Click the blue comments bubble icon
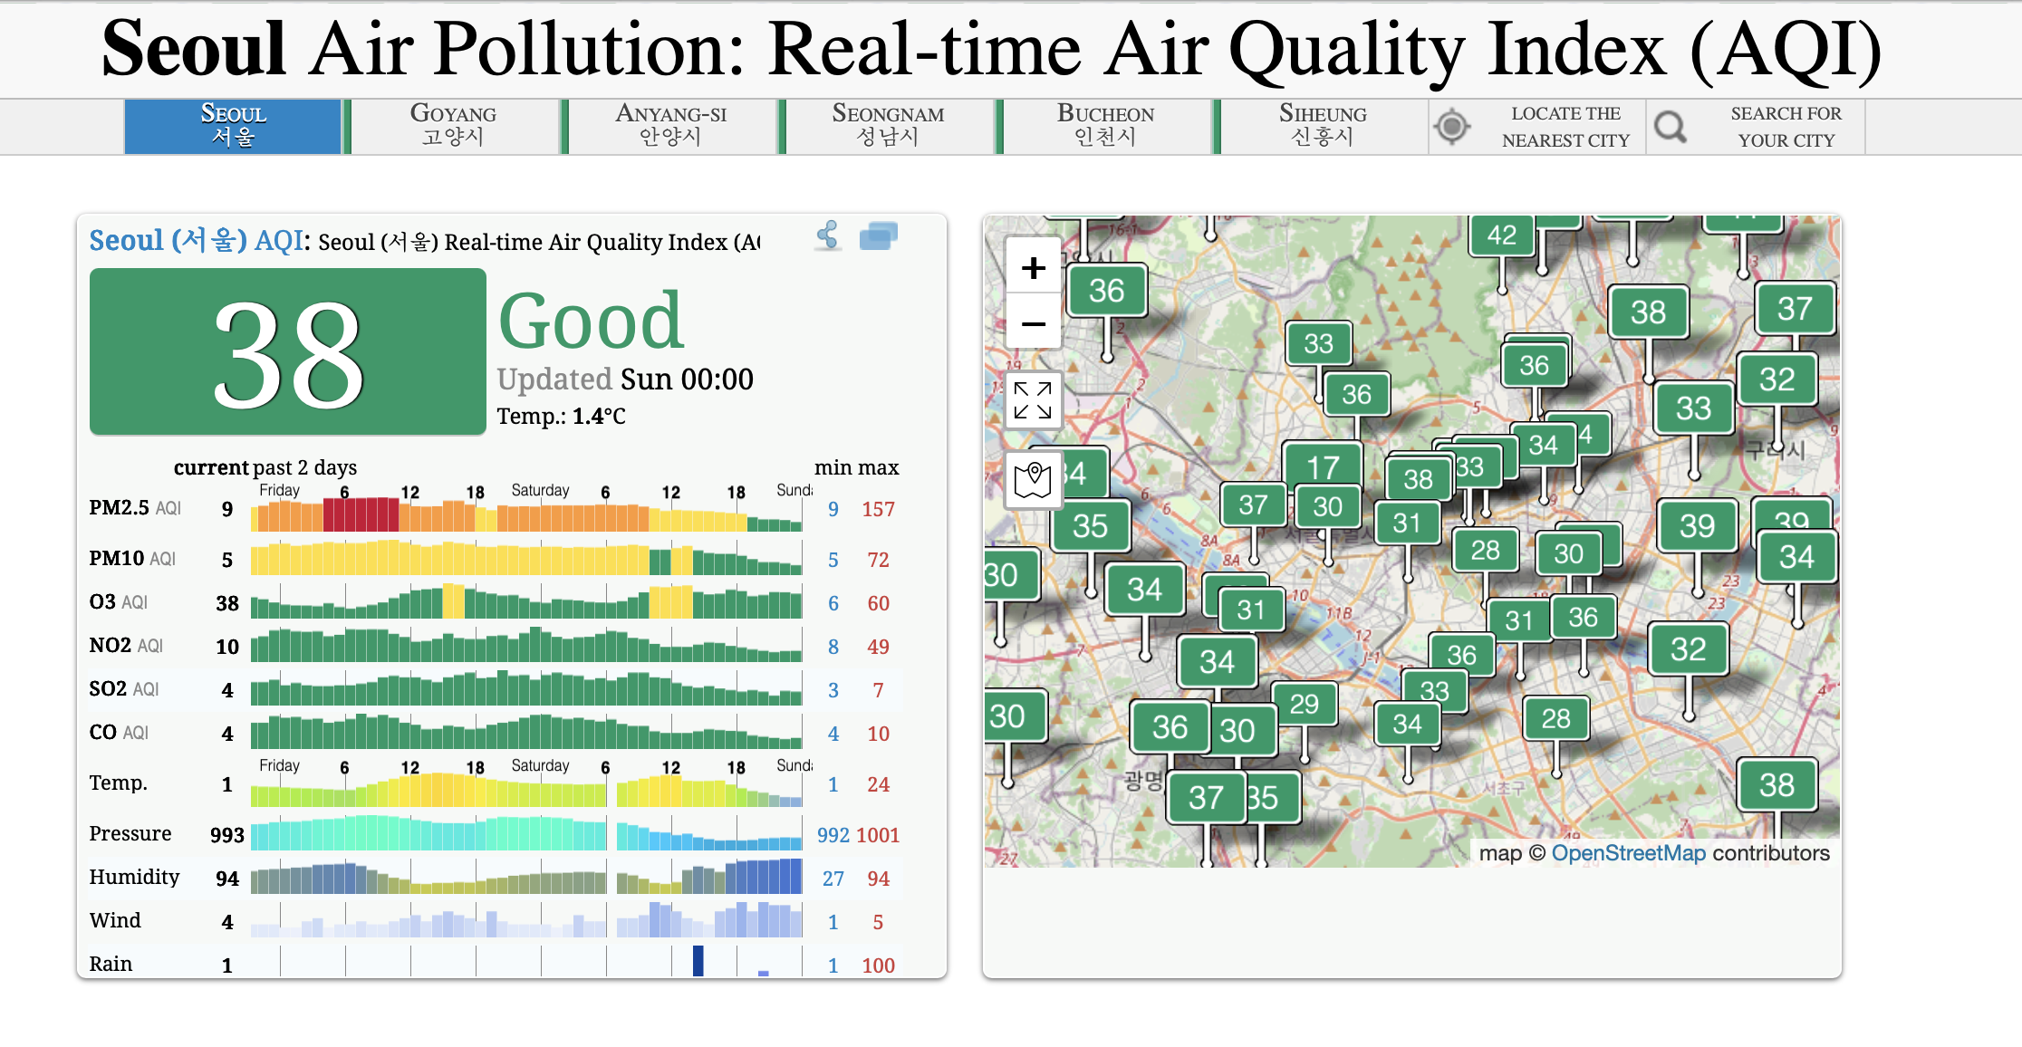2022x1047 pixels. tap(878, 236)
